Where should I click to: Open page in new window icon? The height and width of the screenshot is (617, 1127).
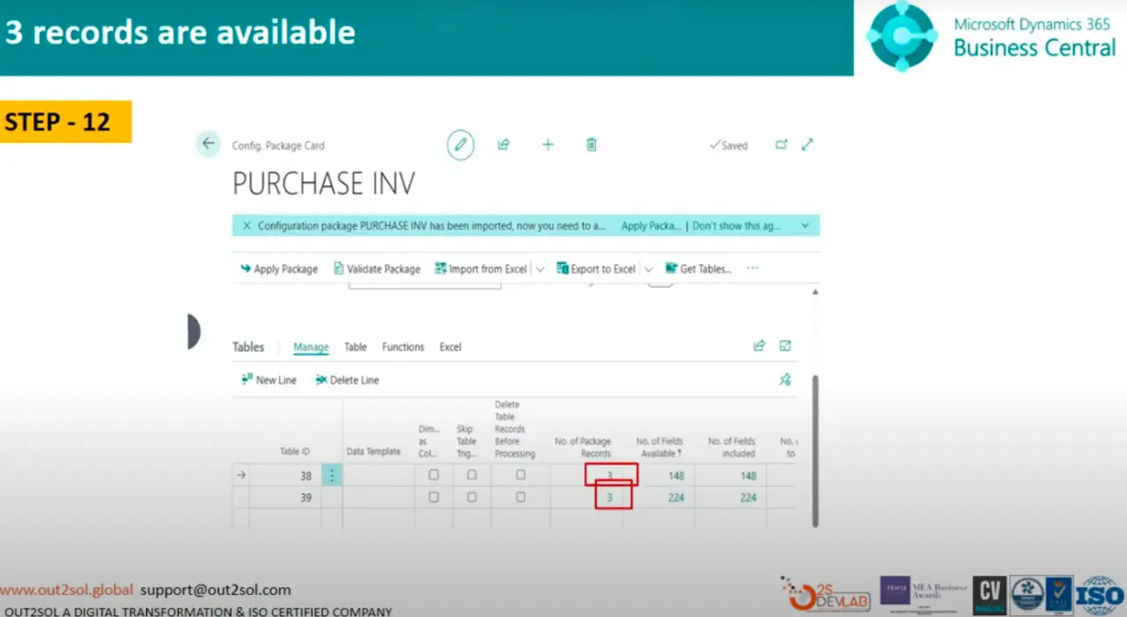[781, 144]
